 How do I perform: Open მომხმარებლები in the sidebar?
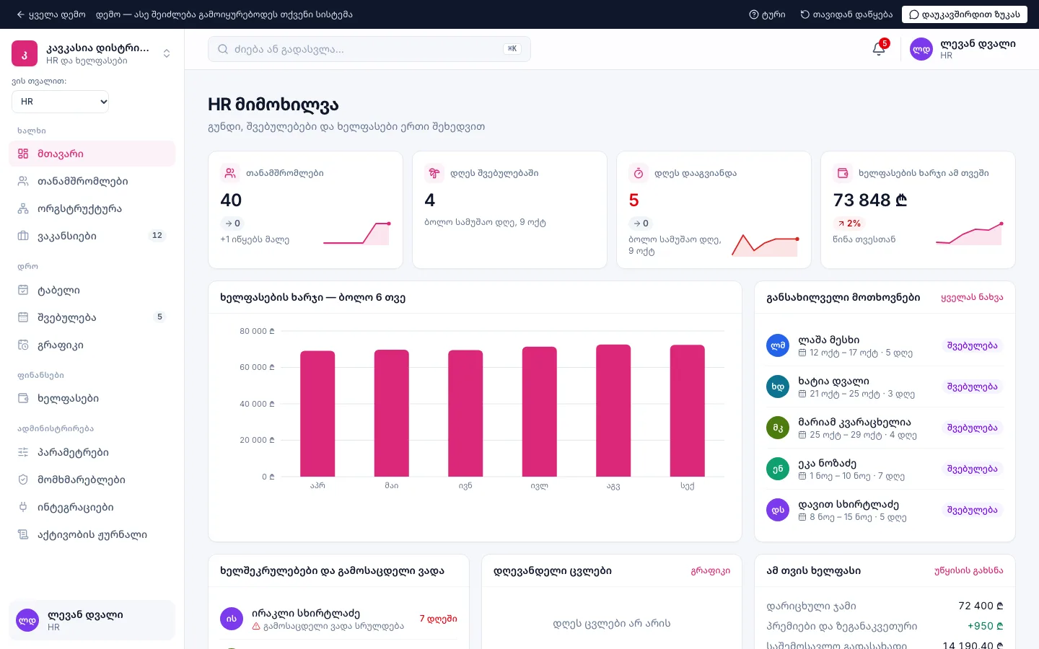[92, 480]
